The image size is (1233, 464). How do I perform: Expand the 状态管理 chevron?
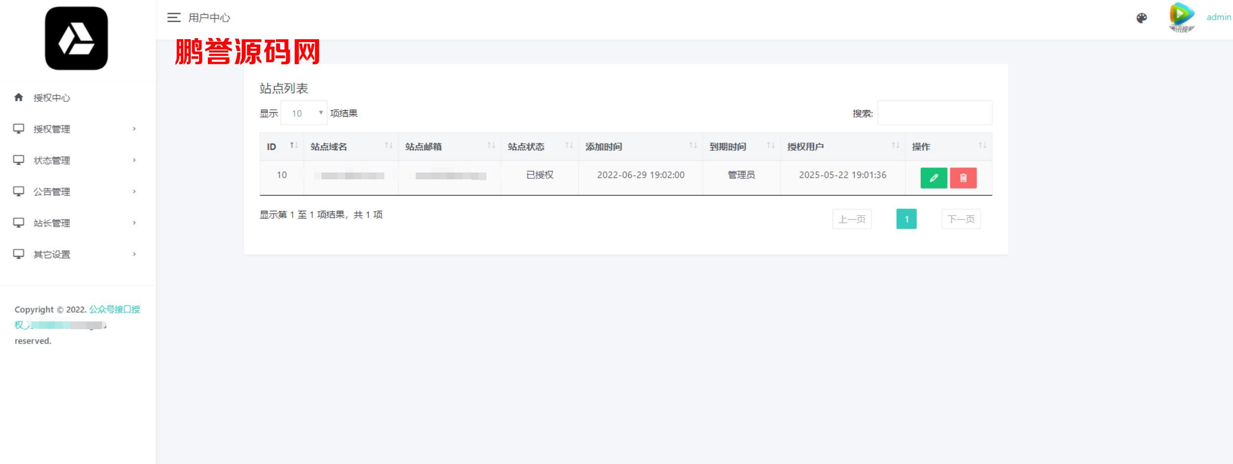pos(134,160)
